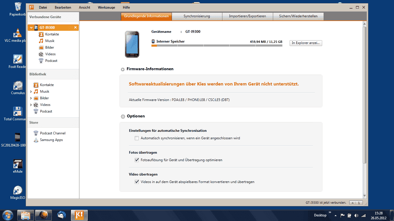Open the device's Videos icon
Screen dimensions: 394x221
[x=41, y=54]
